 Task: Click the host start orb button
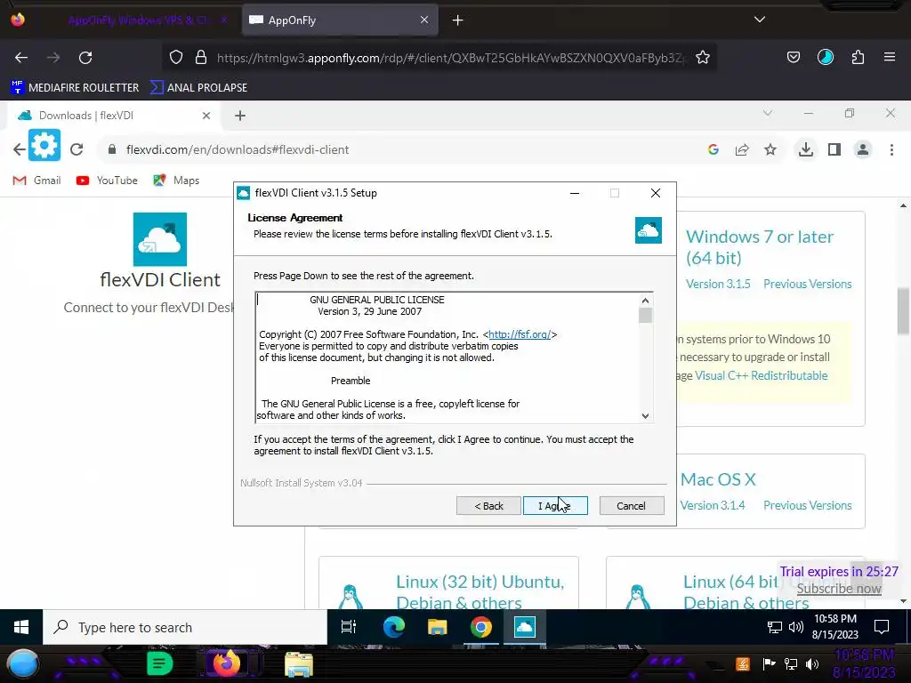coord(22,663)
